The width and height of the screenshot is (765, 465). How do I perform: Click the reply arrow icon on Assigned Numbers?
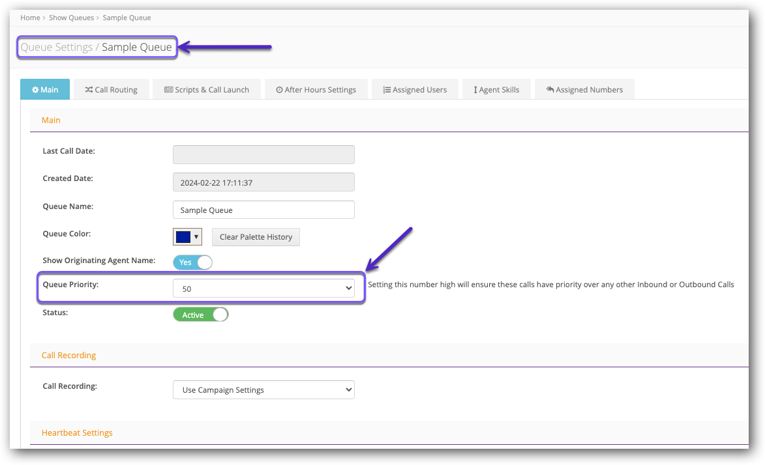[550, 90]
